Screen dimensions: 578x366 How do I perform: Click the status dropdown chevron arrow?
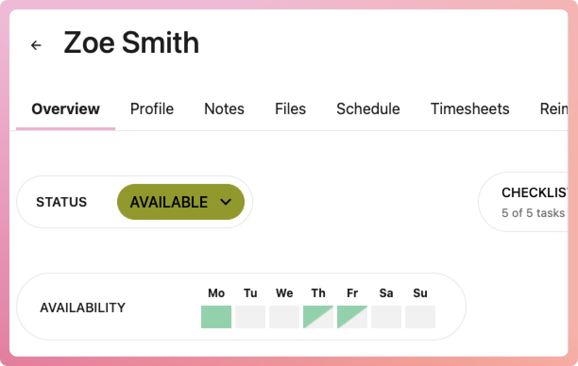coord(226,202)
